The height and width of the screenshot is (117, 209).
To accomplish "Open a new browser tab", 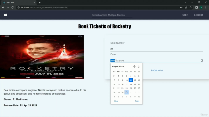I will point(40,3).
